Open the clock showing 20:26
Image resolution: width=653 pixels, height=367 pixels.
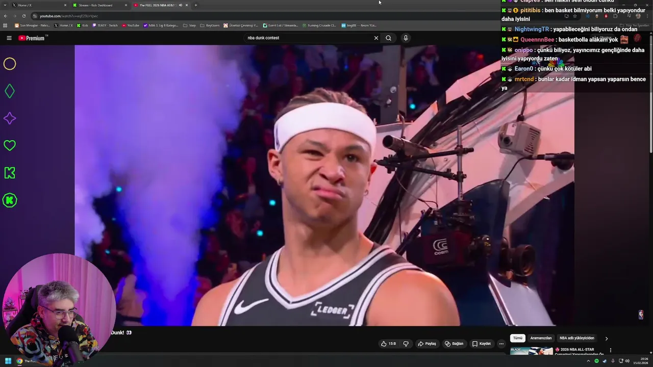tap(641, 361)
